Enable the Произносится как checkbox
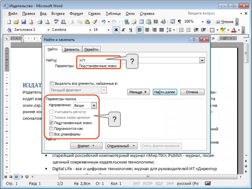The width and height of the screenshot is (252, 189). (51, 129)
